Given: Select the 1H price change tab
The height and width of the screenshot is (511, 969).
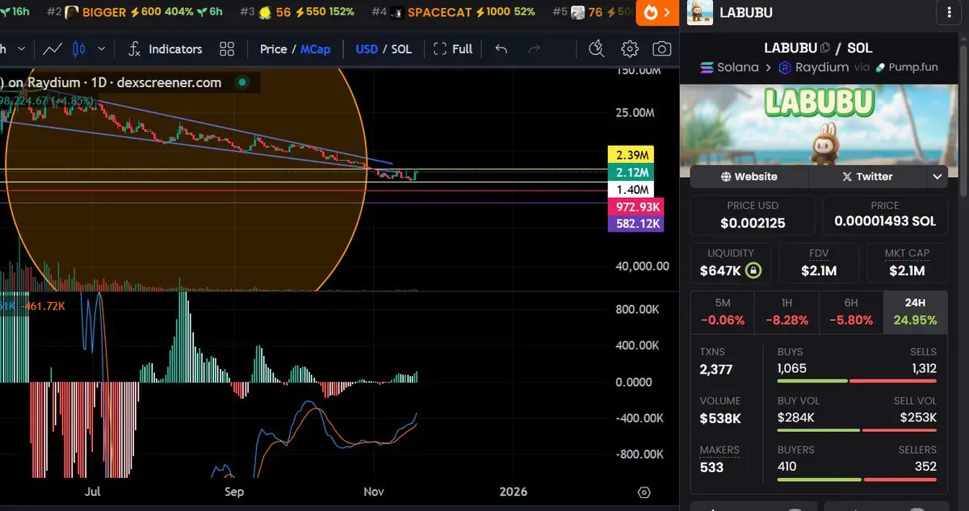Looking at the screenshot, I should (787, 312).
